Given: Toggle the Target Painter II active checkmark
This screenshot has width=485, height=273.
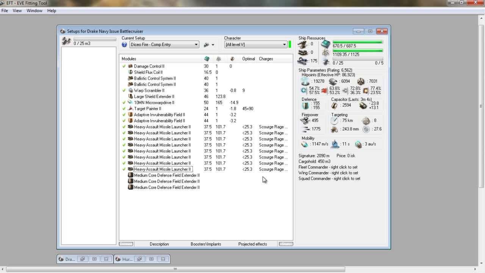Looking at the screenshot, I should (124, 108).
